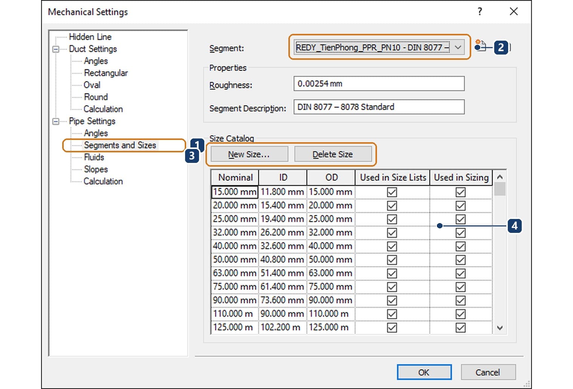Toggle Used in Size Lists for 75.000 mm
The height and width of the screenshot is (389, 573).
coord(392,287)
